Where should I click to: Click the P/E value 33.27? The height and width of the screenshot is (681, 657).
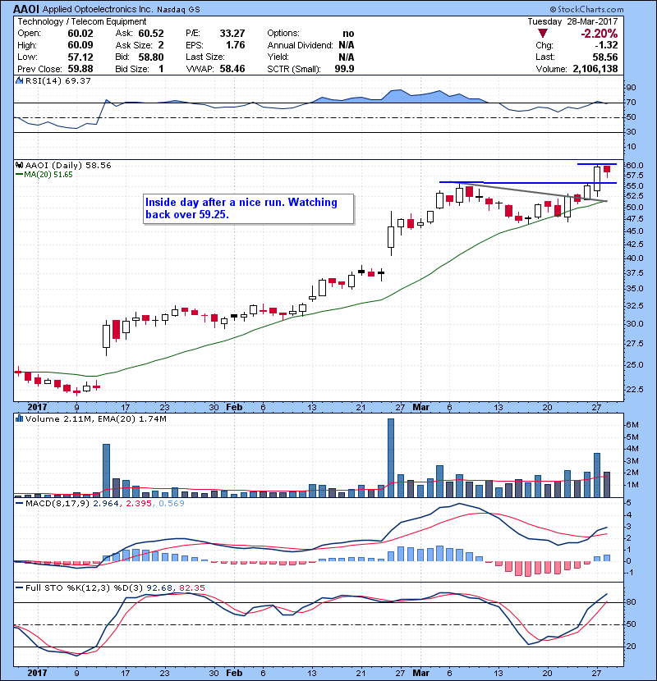click(232, 34)
